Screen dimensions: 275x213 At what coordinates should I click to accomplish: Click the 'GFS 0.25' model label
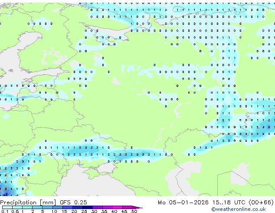73,202
